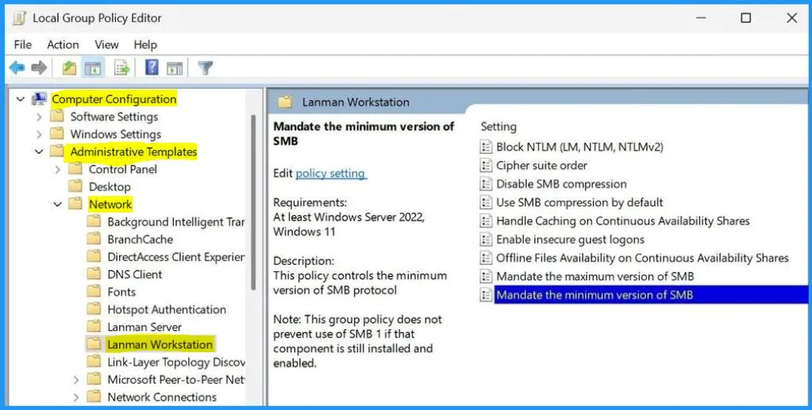
Task: Maximize the Local Group Policy Editor window
Action: tap(745, 18)
